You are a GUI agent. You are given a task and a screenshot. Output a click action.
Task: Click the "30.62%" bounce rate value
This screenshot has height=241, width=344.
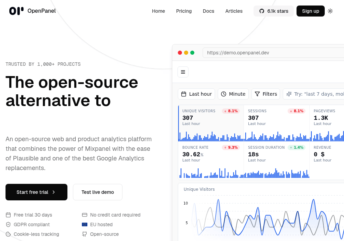coord(193,155)
